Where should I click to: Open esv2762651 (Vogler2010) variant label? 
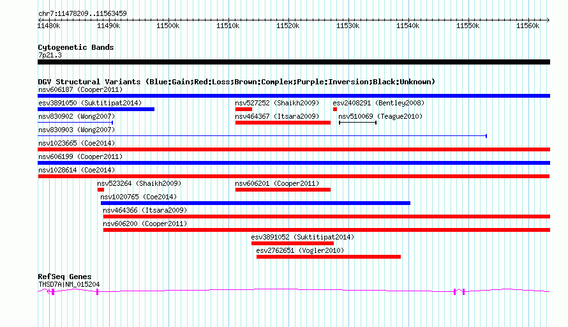tap(301, 250)
